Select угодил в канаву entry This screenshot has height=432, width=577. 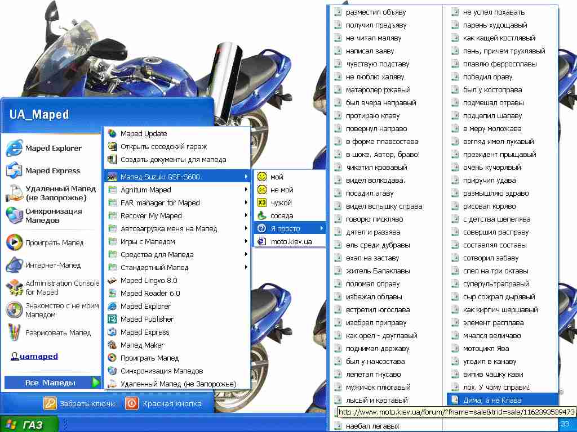[502, 362]
